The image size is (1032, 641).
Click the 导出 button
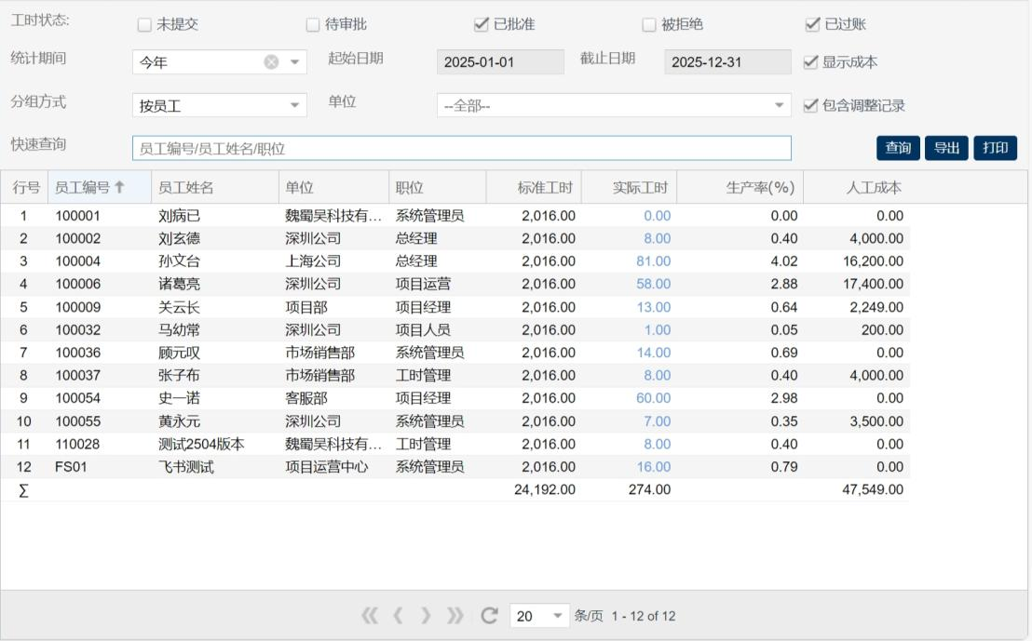(x=946, y=148)
